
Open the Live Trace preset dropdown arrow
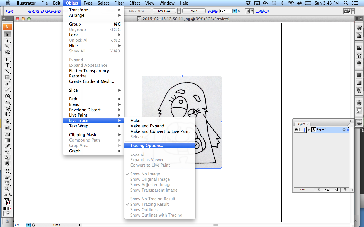click(x=179, y=11)
